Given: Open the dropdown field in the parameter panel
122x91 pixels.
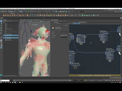Looking at the screenshot, I should (x=64, y=36).
